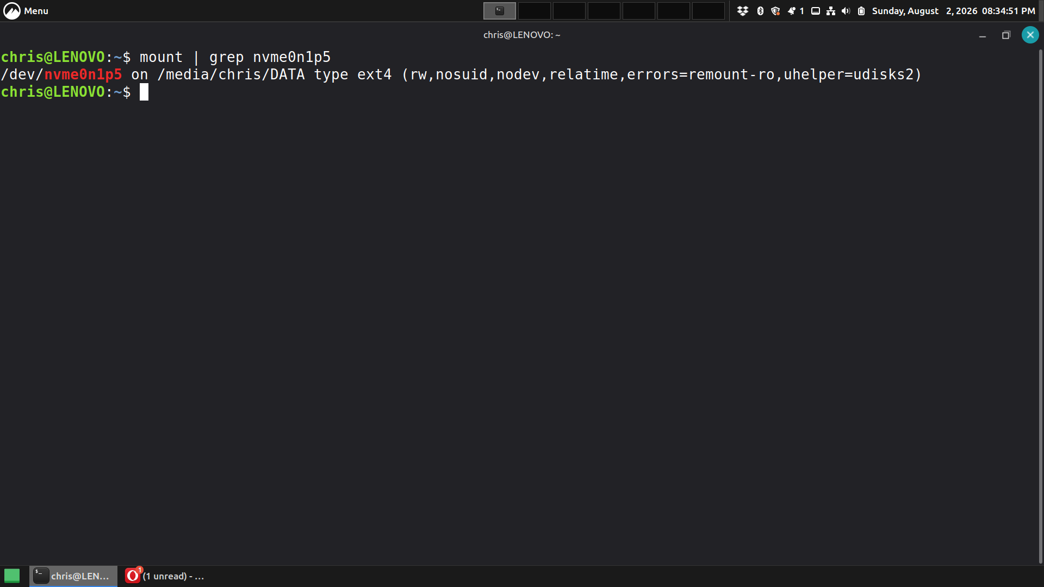Minimize the terminal window

[983, 35]
